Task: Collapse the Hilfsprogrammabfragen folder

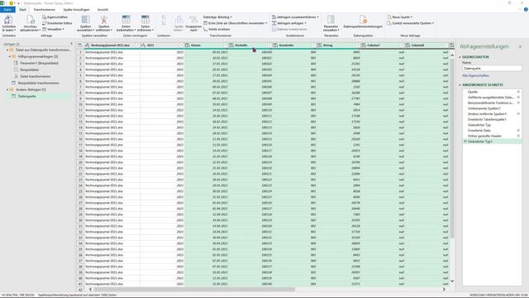Action: click(x=10, y=57)
